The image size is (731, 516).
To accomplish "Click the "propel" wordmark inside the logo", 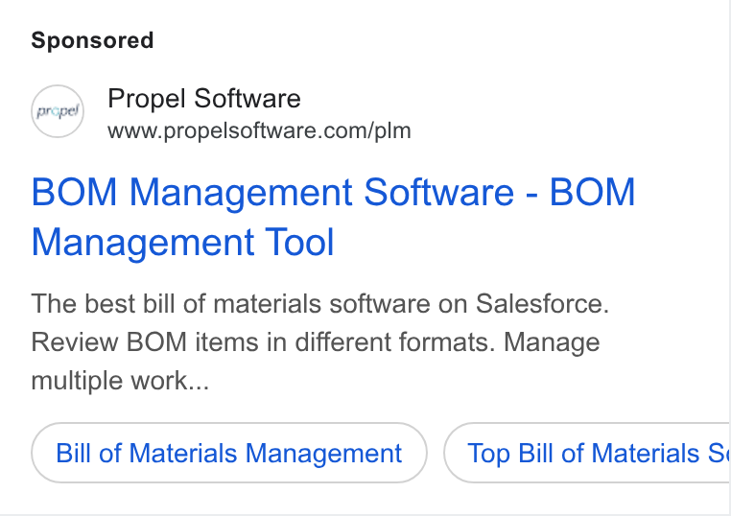I will coord(58,112).
